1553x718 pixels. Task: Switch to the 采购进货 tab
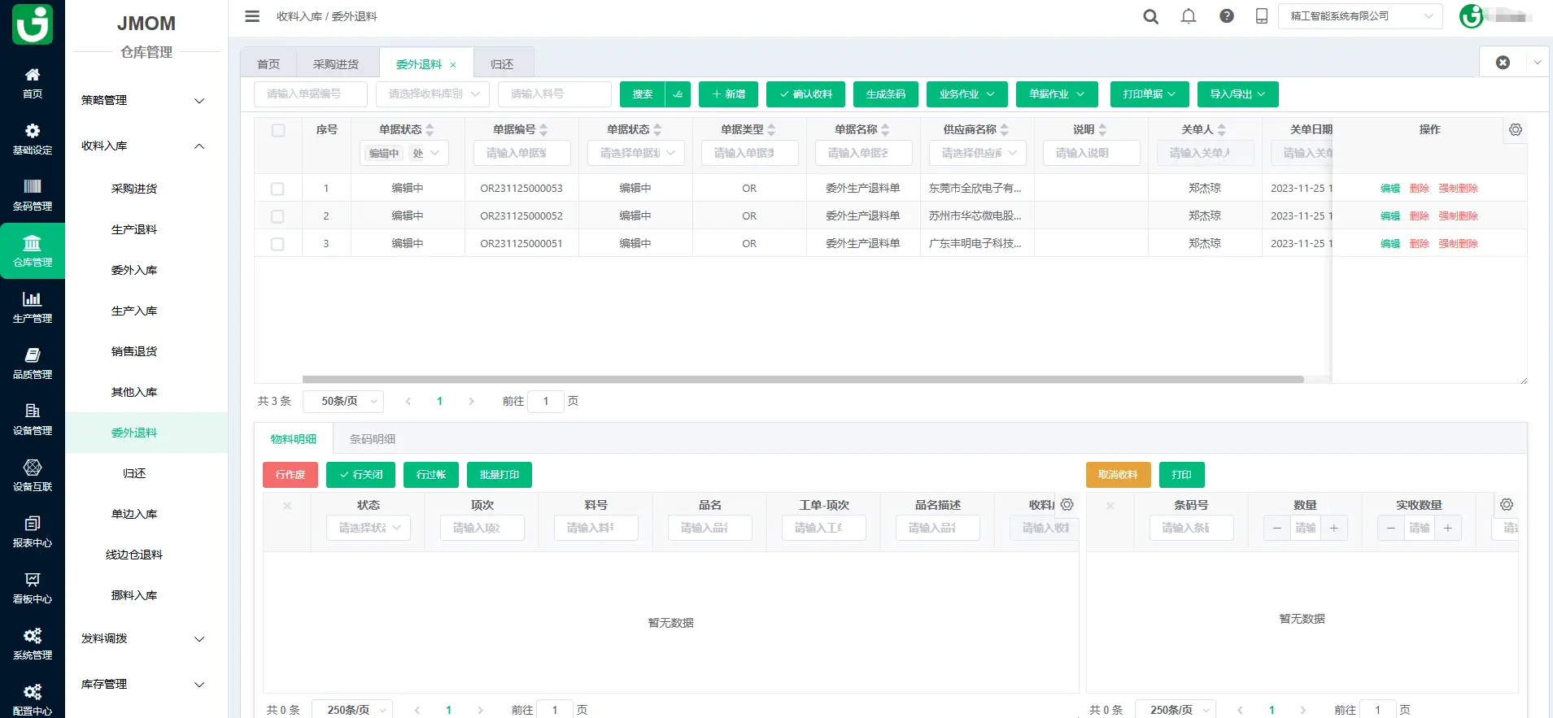pos(336,64)
